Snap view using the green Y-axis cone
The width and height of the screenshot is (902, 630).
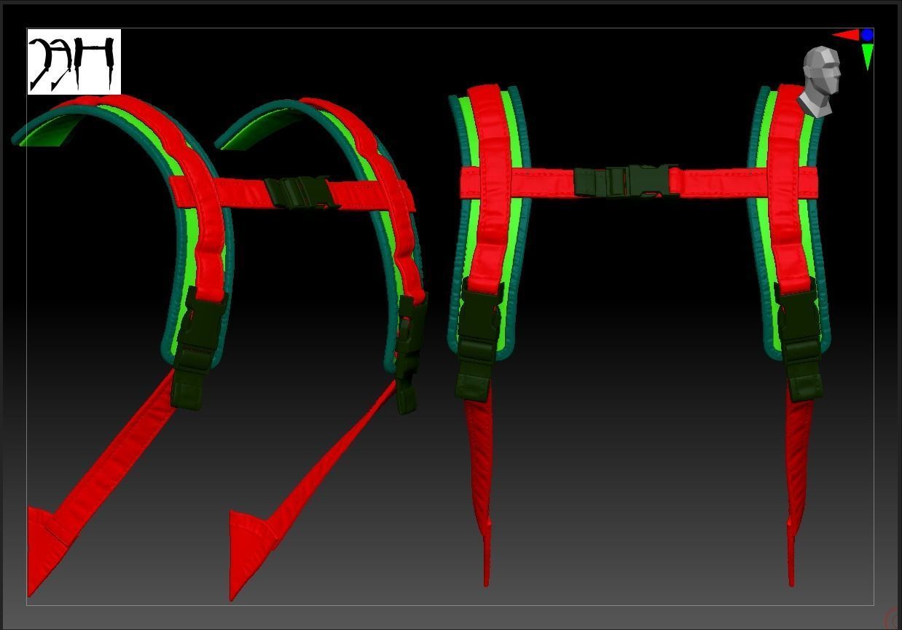(x=867, y=57)
